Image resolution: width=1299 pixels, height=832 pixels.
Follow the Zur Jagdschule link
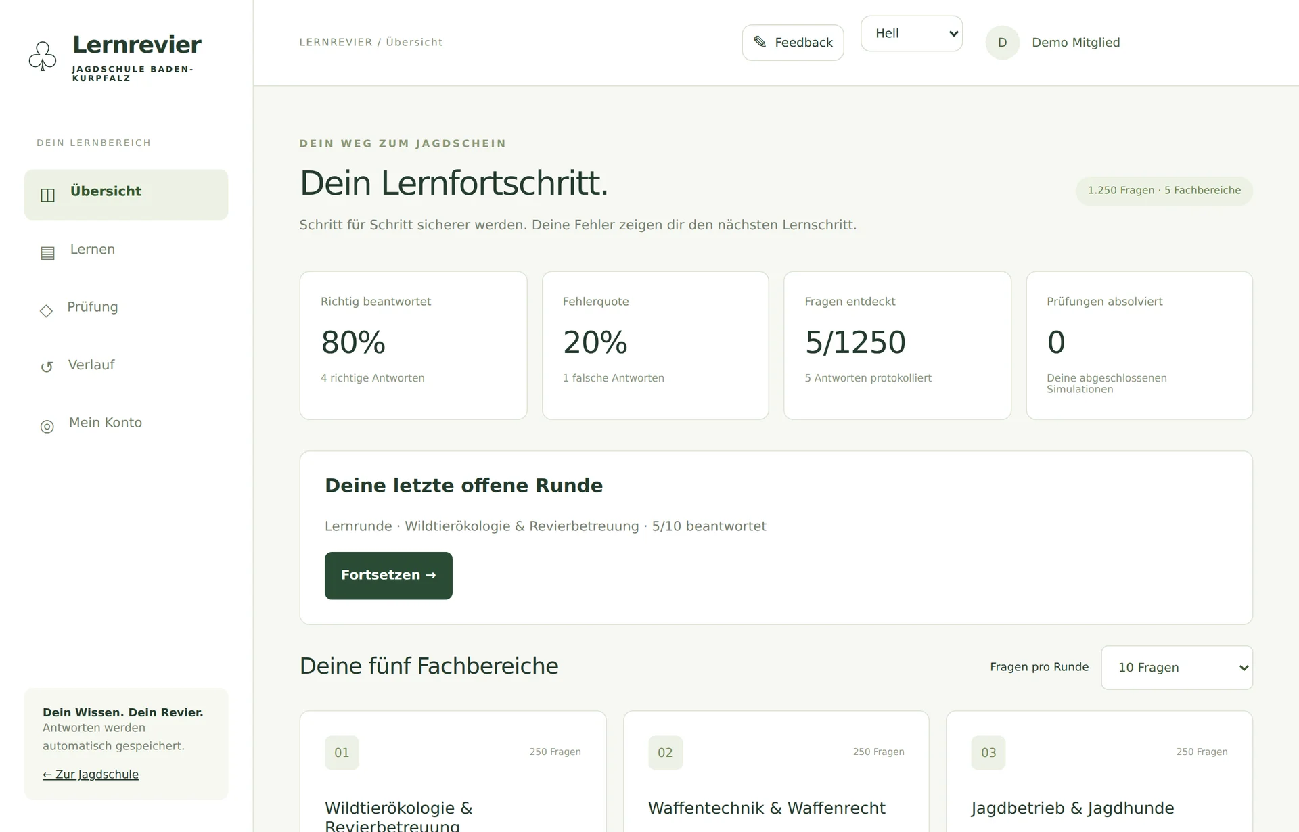point(91,775)
